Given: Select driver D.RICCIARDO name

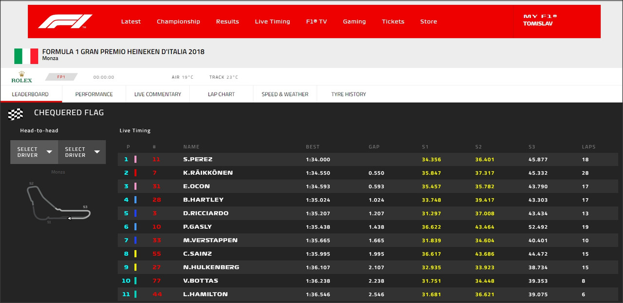Looking at the screenshot, I should (206, 213).
